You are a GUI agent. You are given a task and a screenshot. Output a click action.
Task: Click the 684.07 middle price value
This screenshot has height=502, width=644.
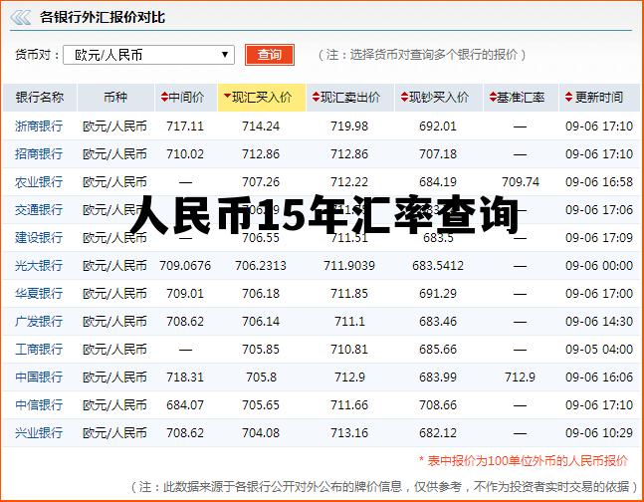(185, 405)
